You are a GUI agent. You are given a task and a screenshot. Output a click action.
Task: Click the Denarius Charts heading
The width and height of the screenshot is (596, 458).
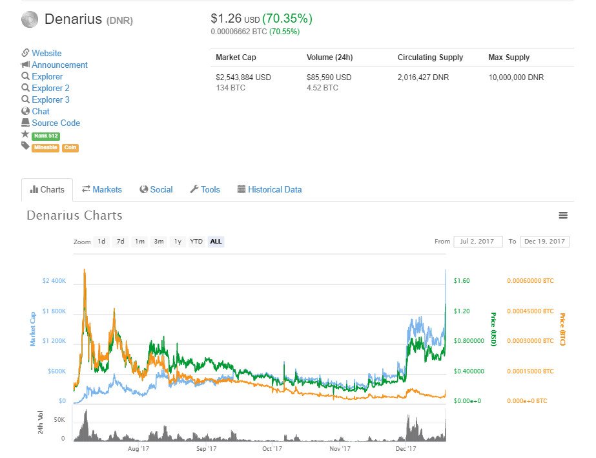74,216
